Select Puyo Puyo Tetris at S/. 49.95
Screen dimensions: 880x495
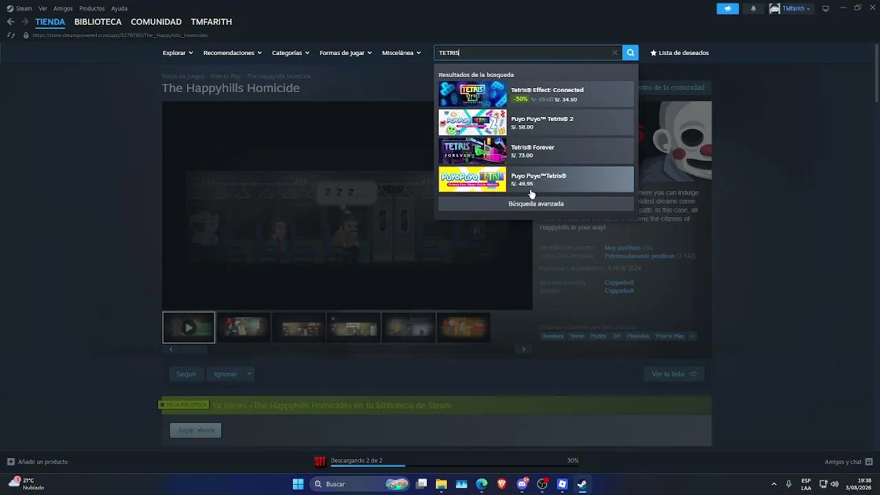[536, 179]
